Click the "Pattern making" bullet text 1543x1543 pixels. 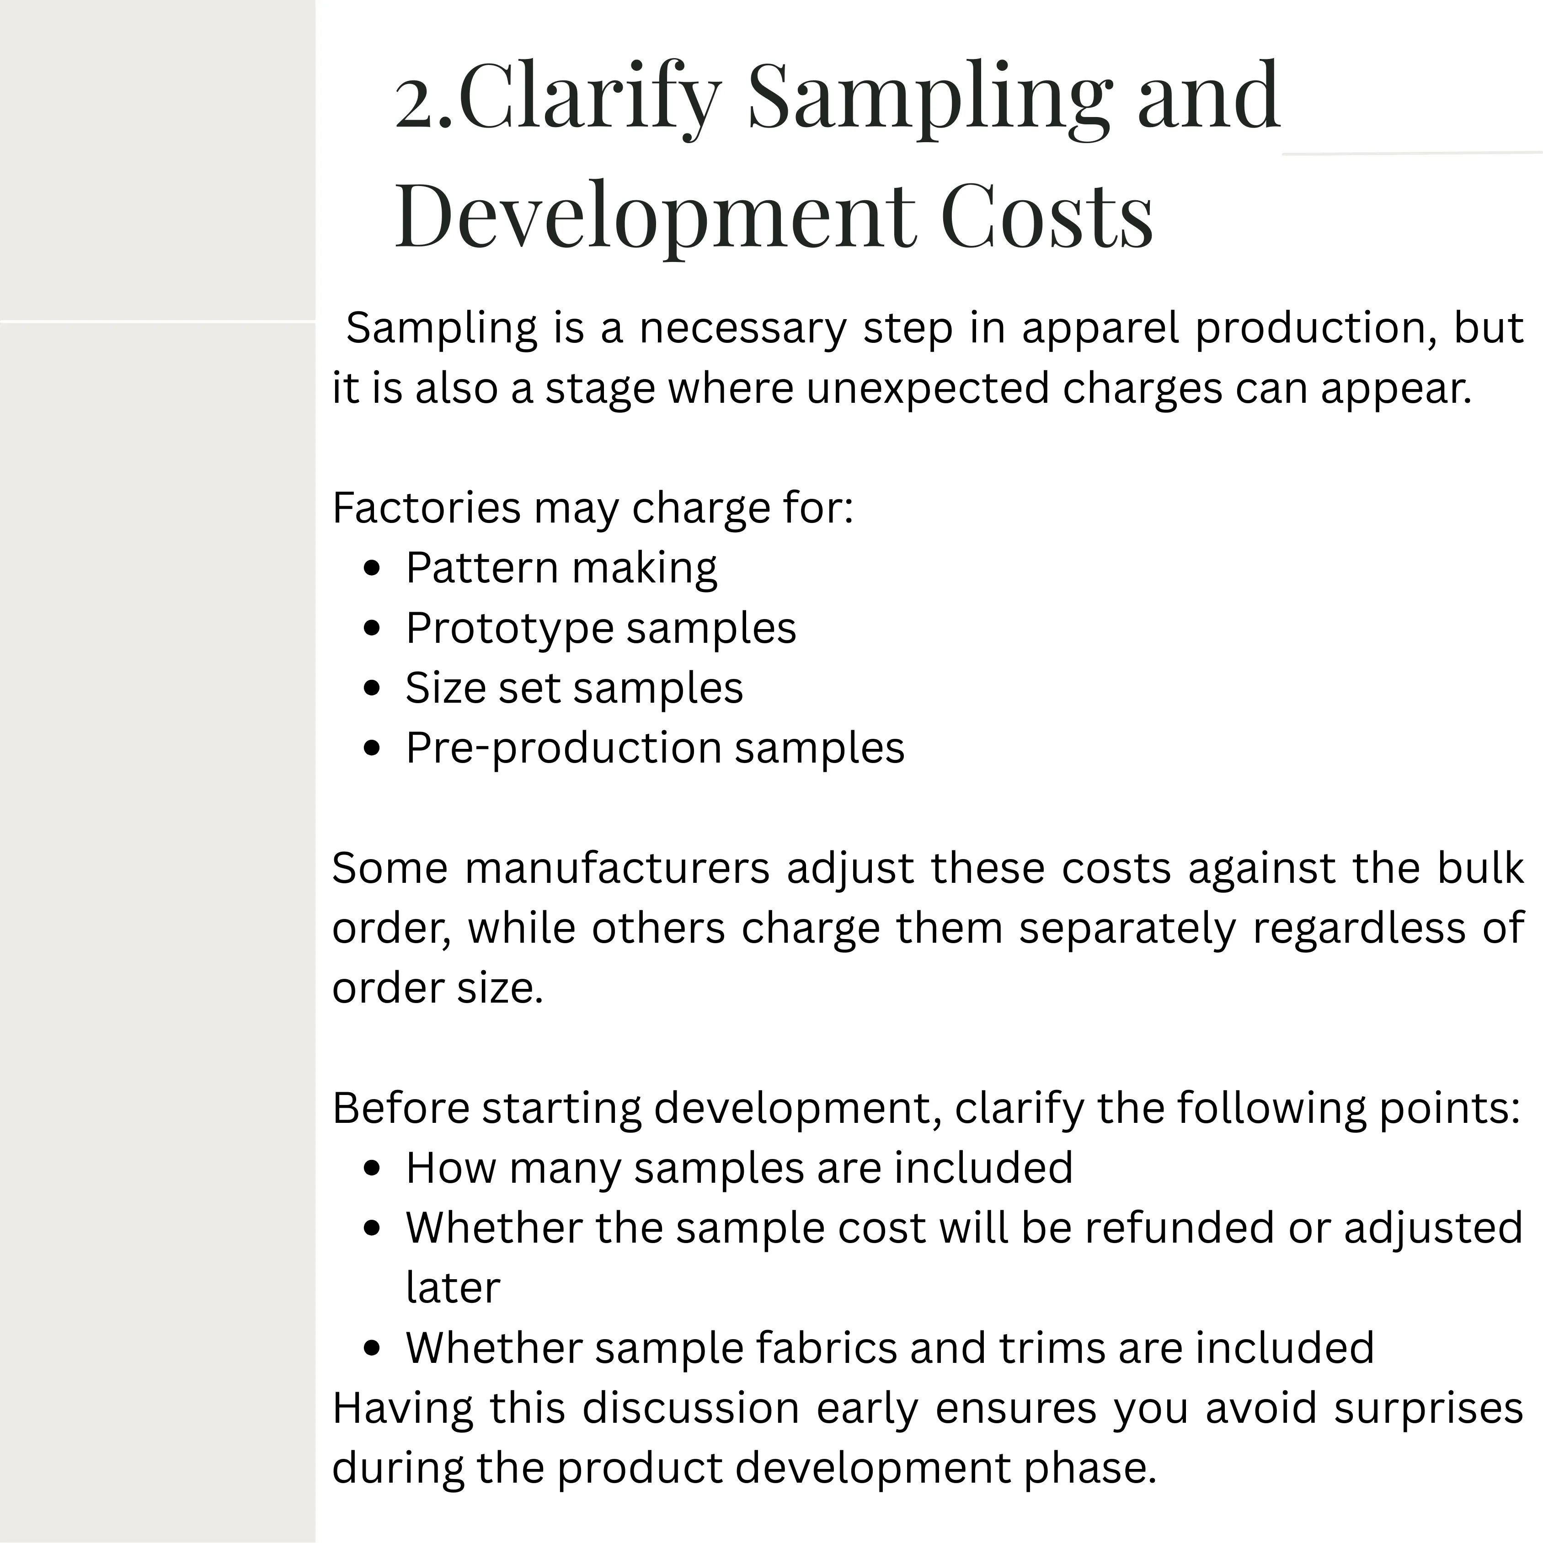(x=561, y=568)
